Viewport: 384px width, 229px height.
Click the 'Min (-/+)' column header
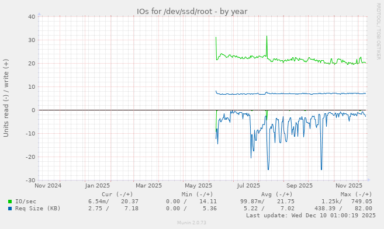(197, 195)
